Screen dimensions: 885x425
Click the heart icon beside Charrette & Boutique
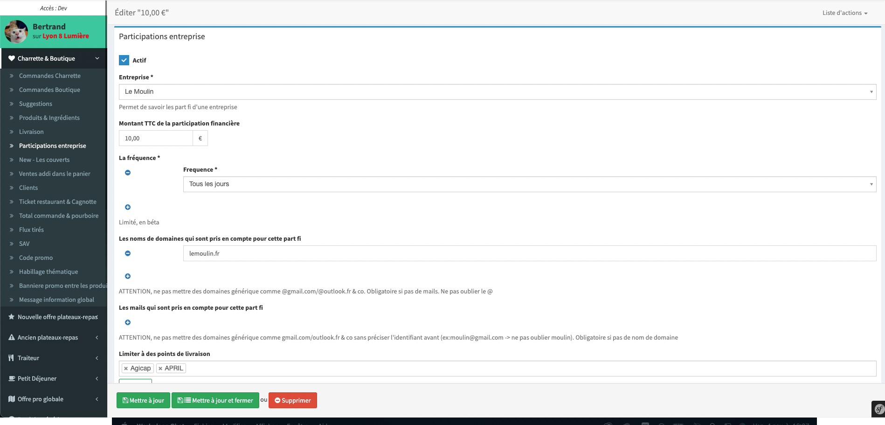(x=12, y=58)
